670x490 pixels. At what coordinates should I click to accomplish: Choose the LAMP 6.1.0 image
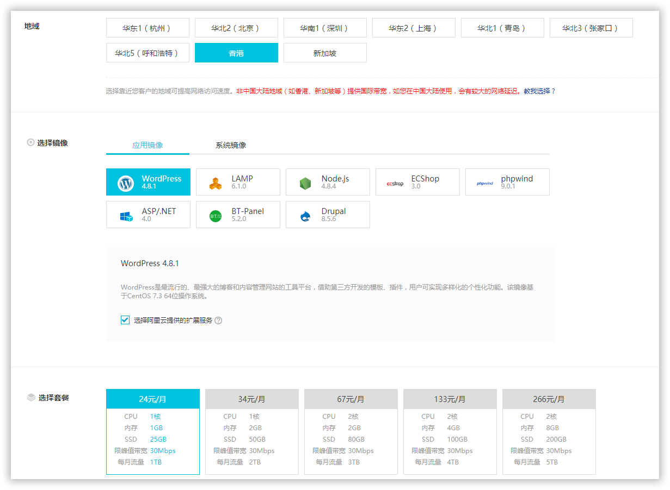point(238,182)
